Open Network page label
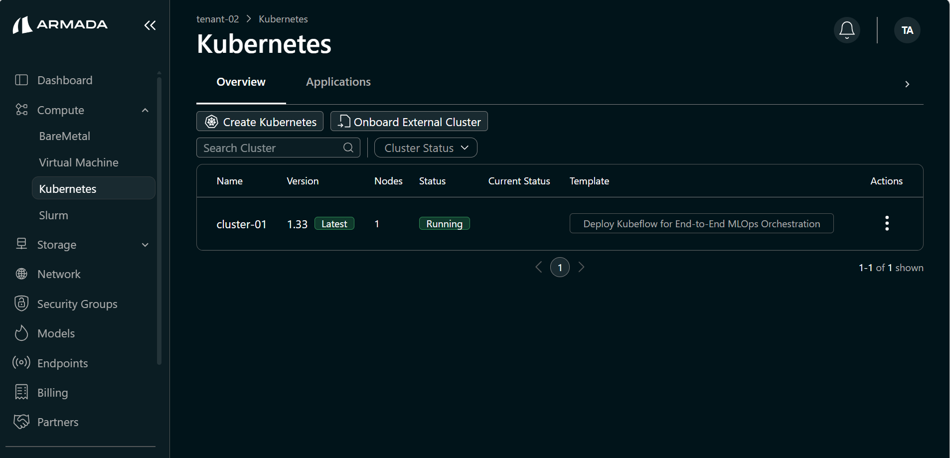Image resolution: width=950 pixels, height=458 pixels. point(59,274)
